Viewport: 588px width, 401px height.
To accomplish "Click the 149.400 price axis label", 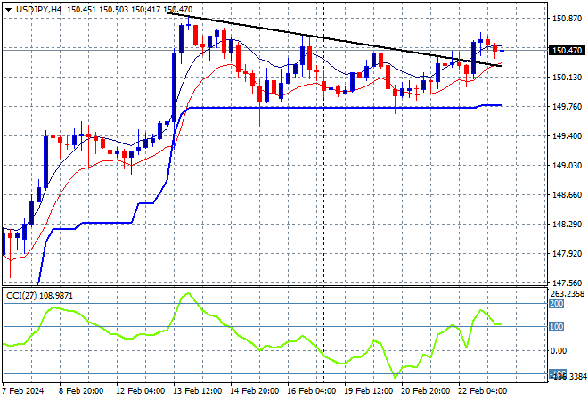I will coord(567,135).
